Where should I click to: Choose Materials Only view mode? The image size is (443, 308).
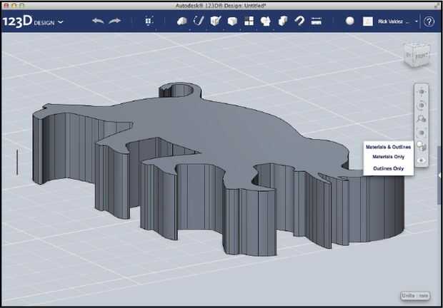point(388,157)
